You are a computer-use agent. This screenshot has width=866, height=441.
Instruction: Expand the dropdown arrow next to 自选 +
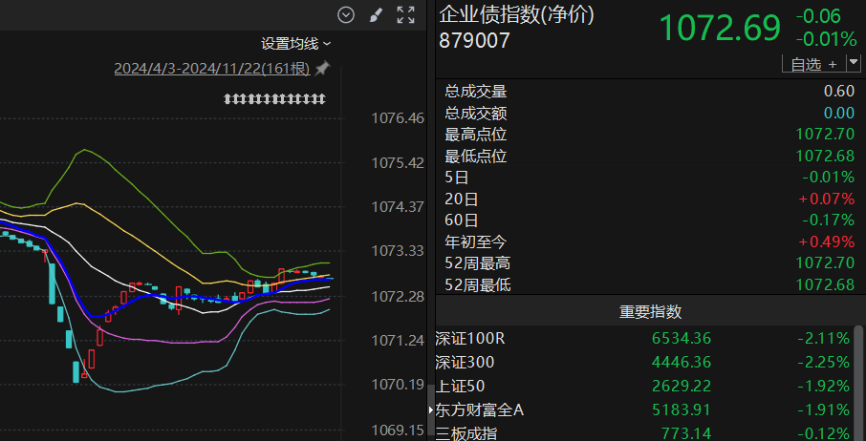[x=853, y=63]
